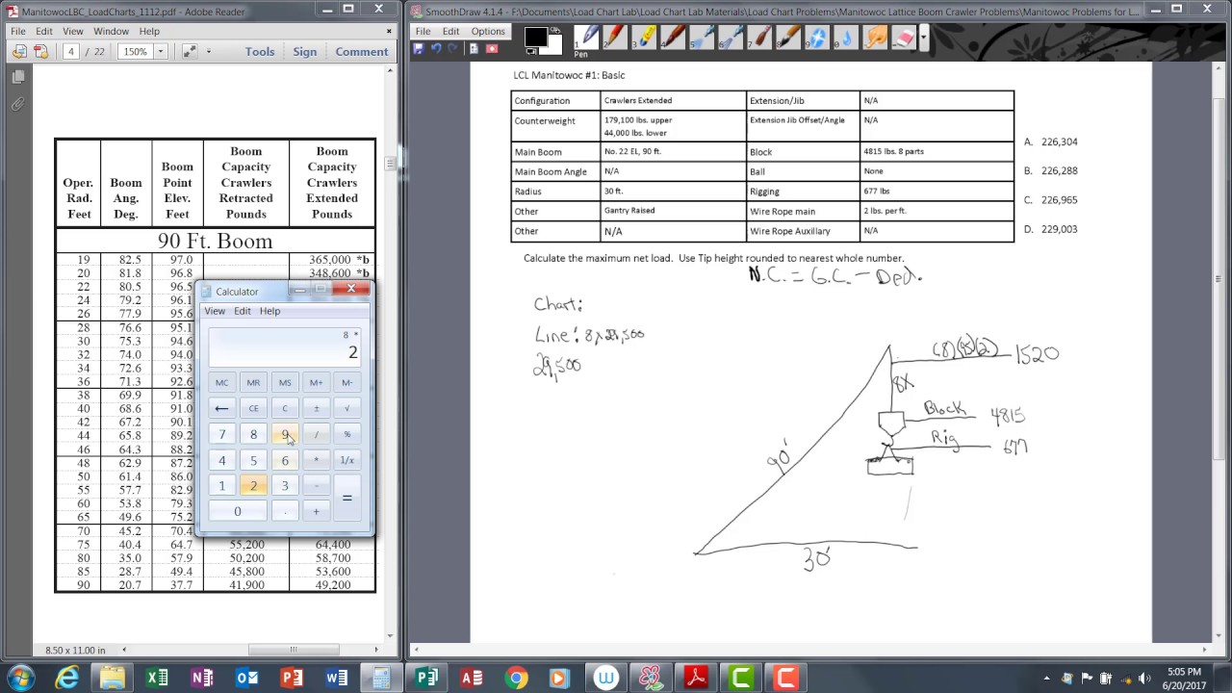Save the drawing in SmoothDraw
Viewport: 1232px width, 693px height.
419,48
